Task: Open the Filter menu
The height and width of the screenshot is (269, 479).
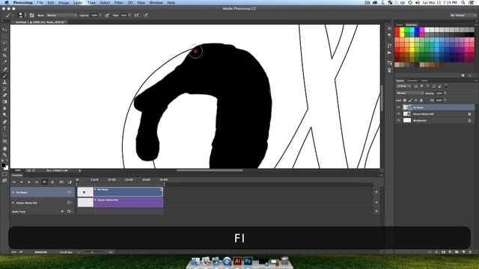Action: [118, 2]
